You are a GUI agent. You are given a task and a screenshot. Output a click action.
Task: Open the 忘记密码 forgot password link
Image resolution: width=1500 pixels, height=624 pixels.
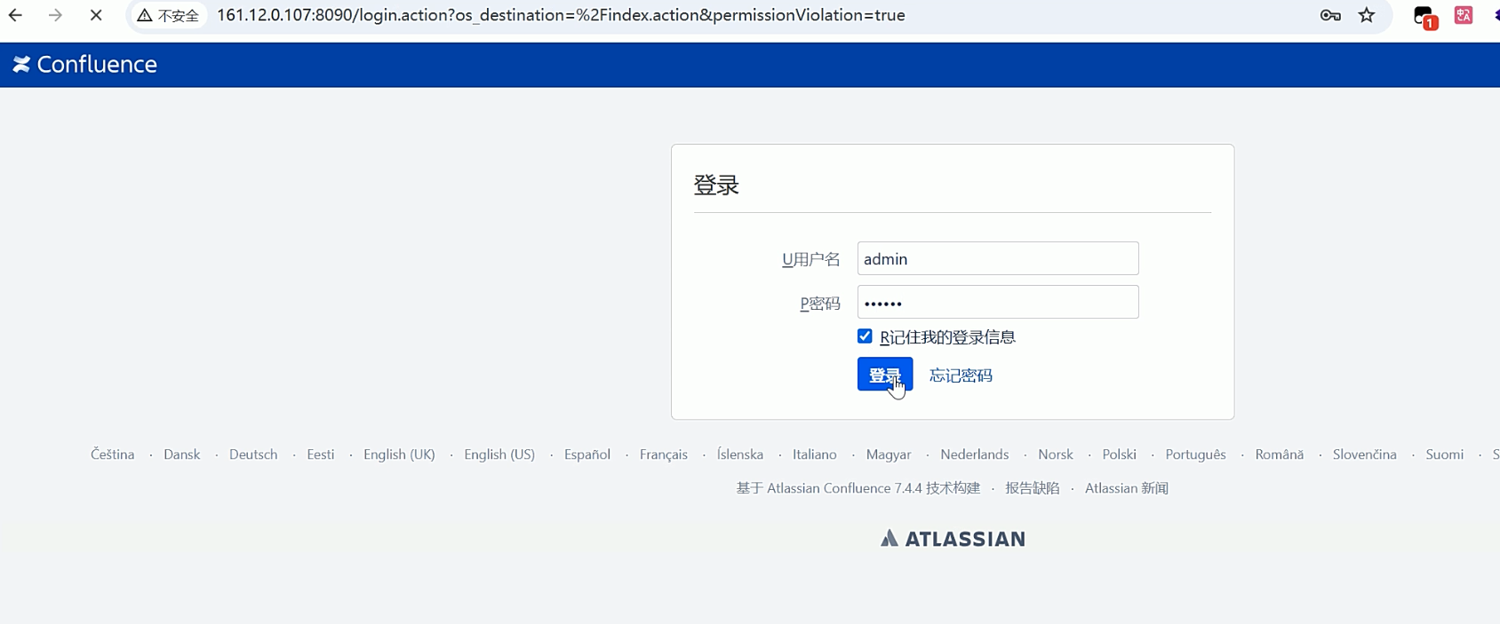pyautogui.click(x=961, y=375)
